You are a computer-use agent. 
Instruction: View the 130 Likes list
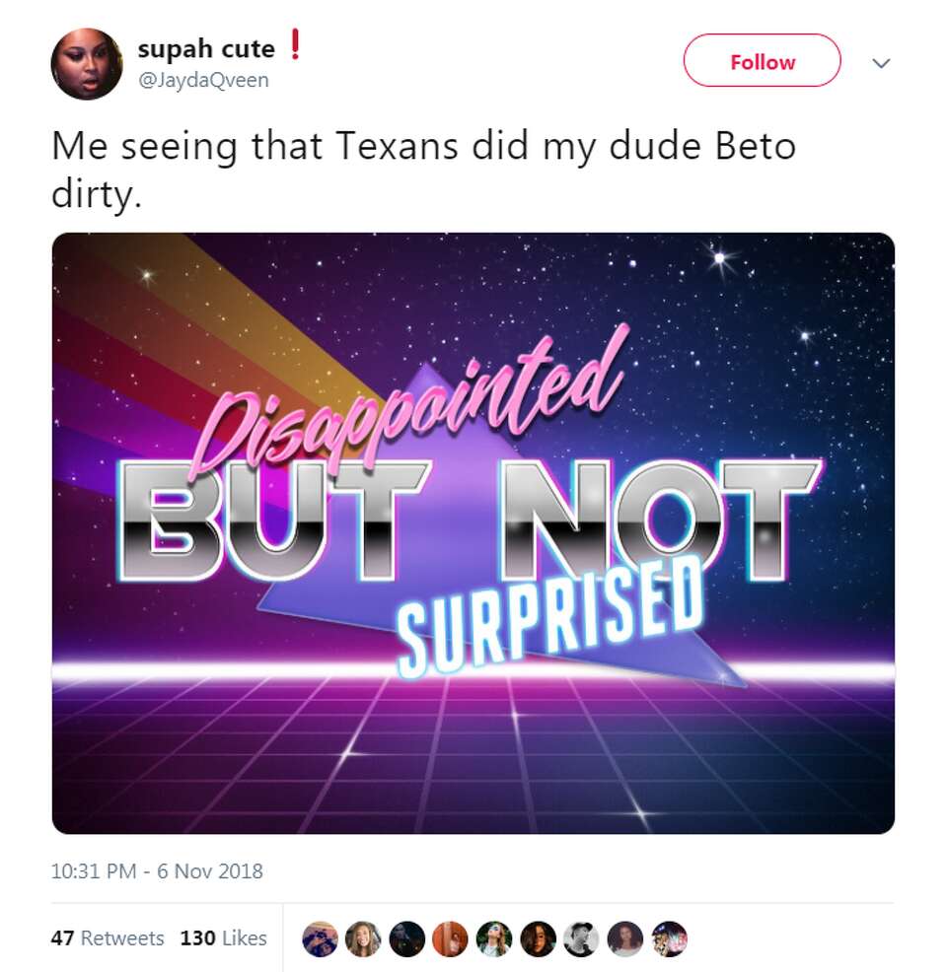tap(223, 937)
